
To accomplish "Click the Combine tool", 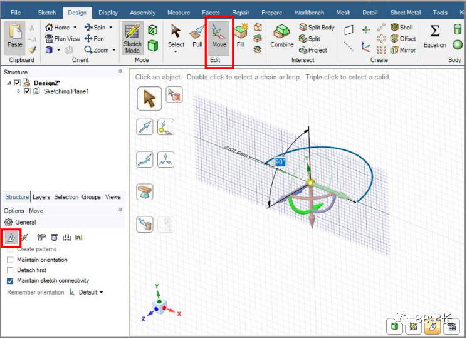I will click(x=281, y=36).
